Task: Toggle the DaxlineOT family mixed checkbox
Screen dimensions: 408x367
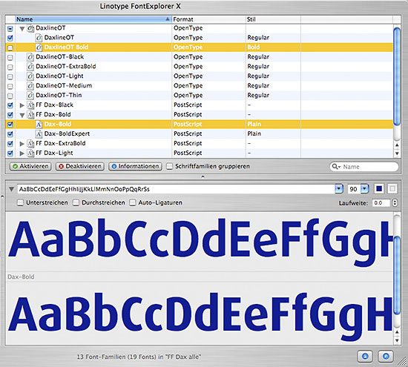Action: tap(10, 28)
